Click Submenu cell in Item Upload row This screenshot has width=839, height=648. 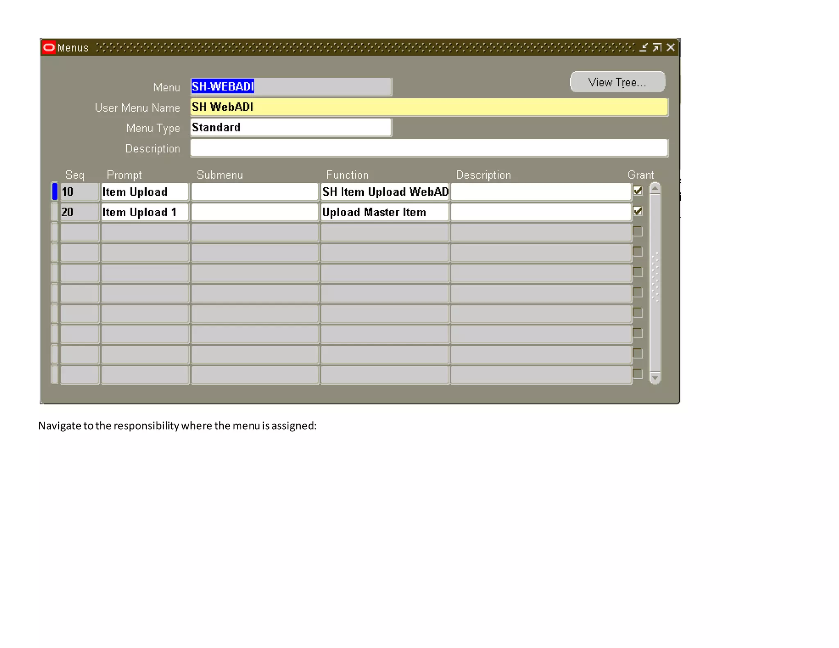coord(254,192)
